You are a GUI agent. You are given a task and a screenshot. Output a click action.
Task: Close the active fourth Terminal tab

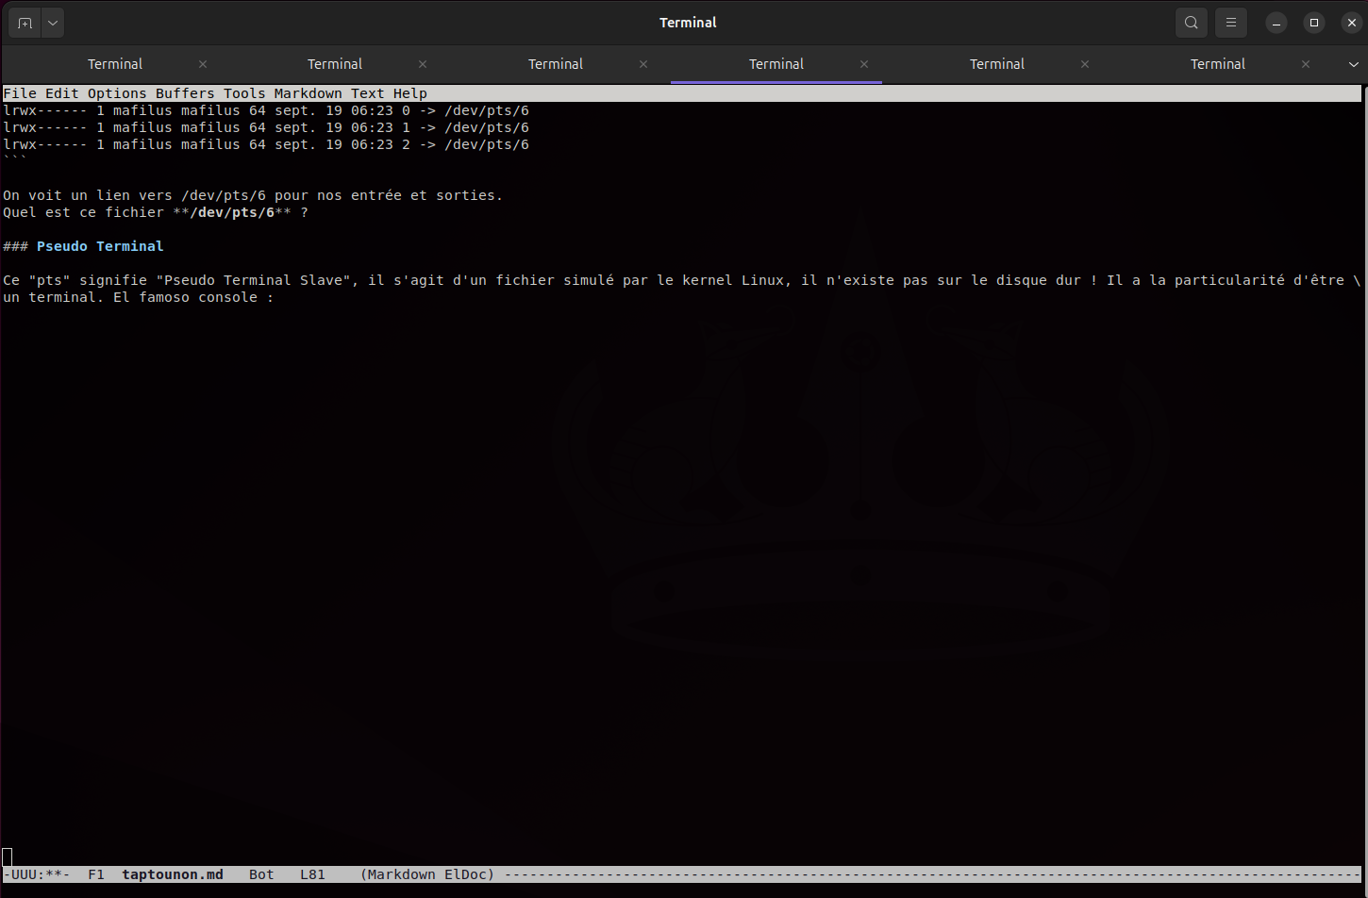[x=864, y=64]
